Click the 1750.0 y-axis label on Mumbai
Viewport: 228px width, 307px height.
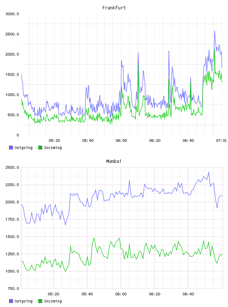(x=12, y=219)
